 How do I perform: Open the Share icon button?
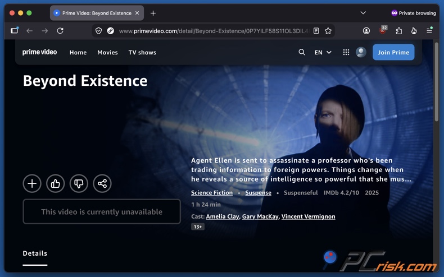tap(102, 183)
